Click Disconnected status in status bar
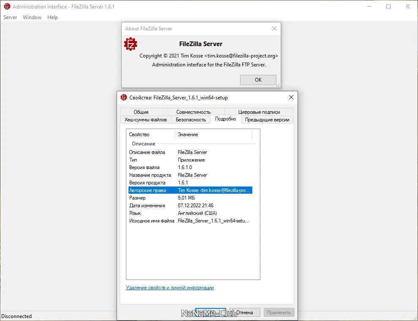The height and width of the screenshot is (321, 418). (16, 316)
